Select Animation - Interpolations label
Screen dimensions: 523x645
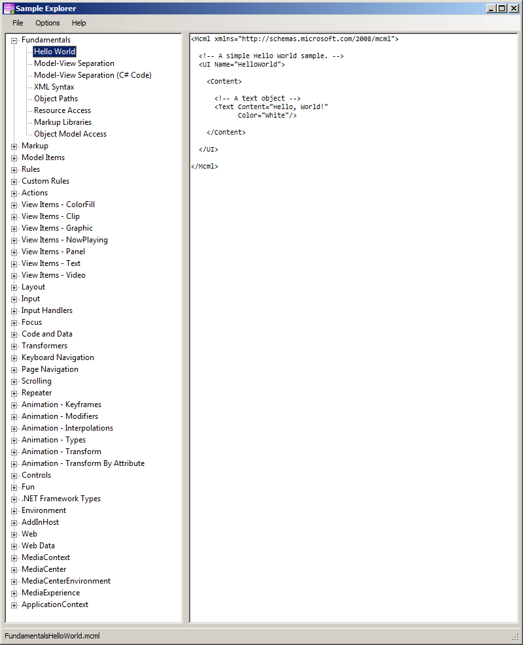click(67, 428)
